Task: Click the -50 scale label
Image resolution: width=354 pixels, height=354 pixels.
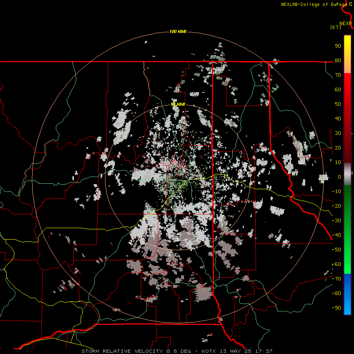Action: click(336, 250)
